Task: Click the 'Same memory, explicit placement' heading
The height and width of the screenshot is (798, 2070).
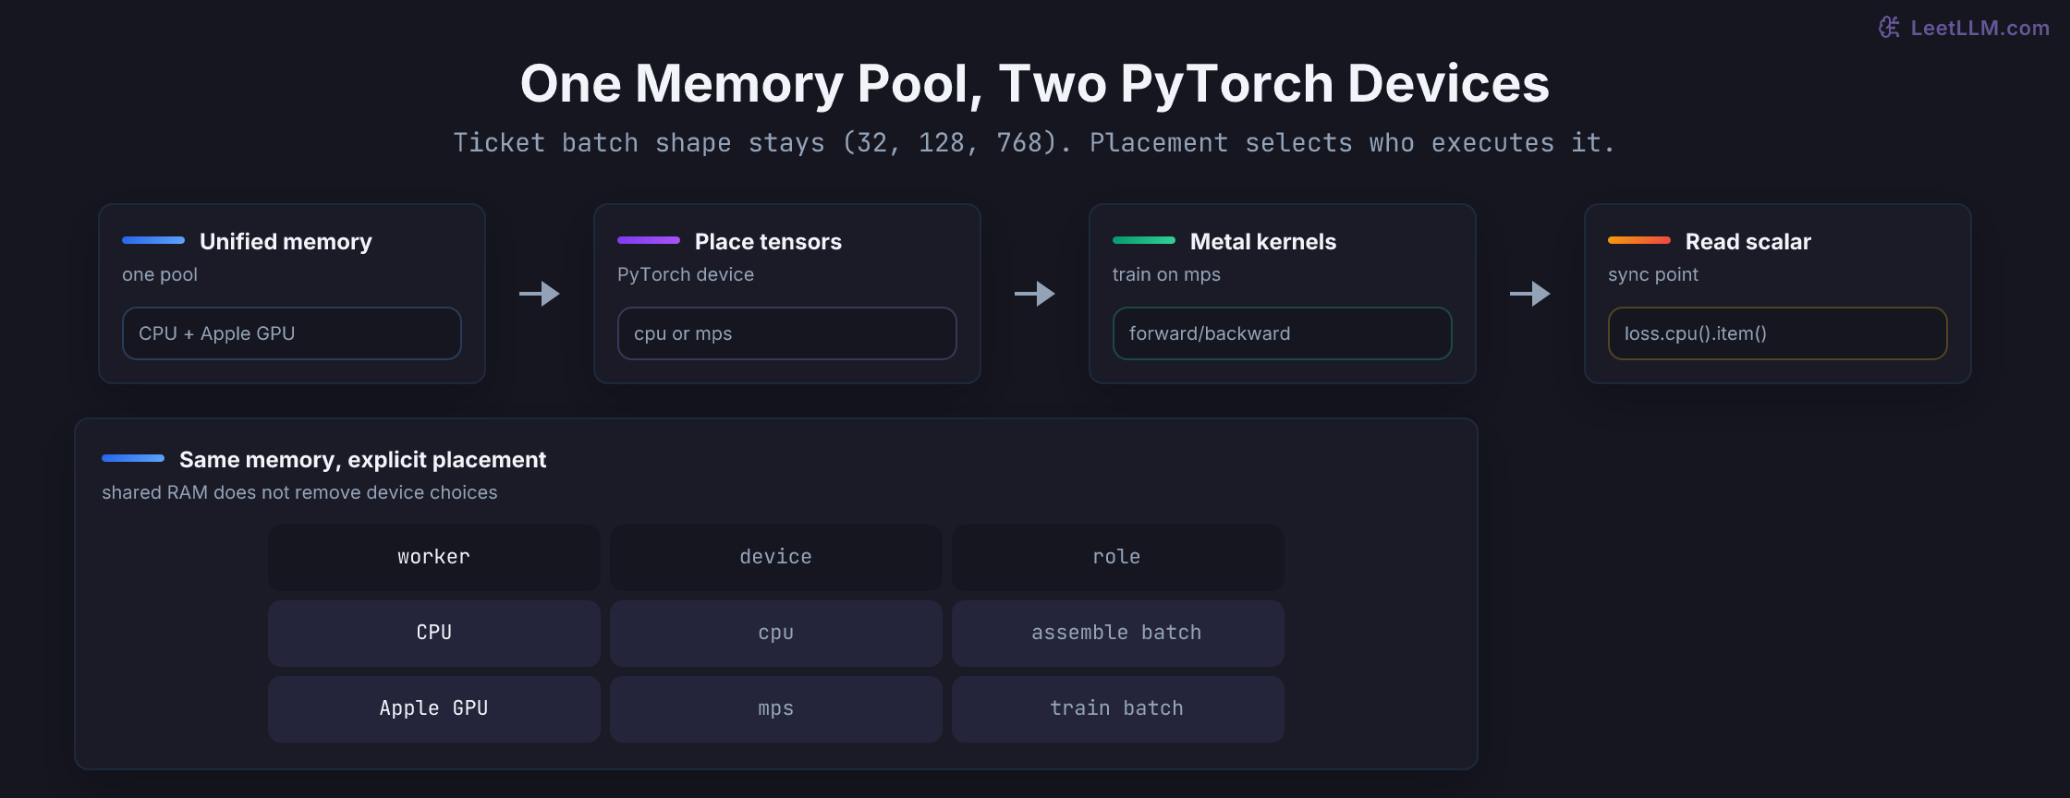Action: pyautogui.click(x=362, y=460)
